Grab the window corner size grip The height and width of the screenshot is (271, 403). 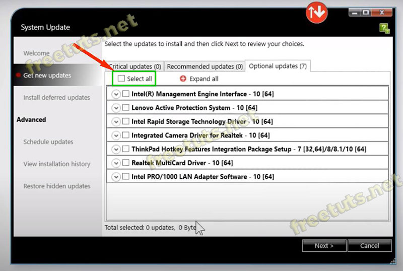pos(392,261)
